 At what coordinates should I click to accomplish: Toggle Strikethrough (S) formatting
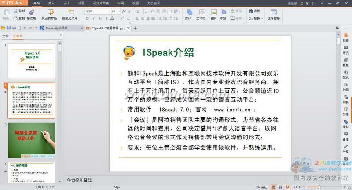(106, 18)
